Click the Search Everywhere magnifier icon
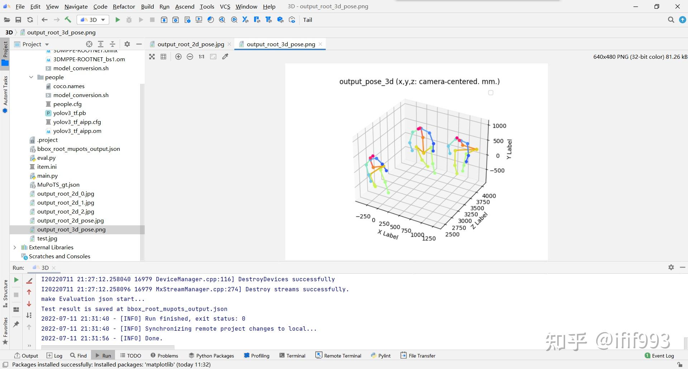 [x=671, y=20]
